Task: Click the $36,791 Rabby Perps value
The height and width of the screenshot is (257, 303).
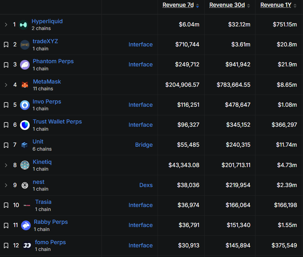Action: 189,225
